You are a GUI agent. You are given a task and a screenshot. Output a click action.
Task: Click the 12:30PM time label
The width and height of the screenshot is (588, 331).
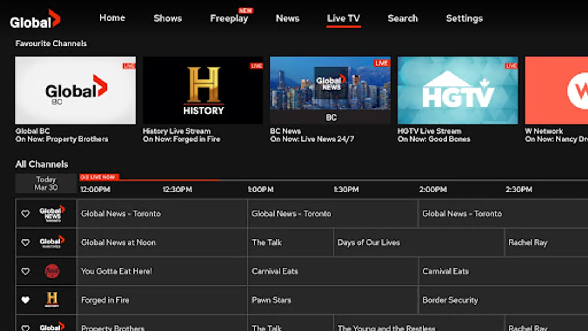(177, 189)
